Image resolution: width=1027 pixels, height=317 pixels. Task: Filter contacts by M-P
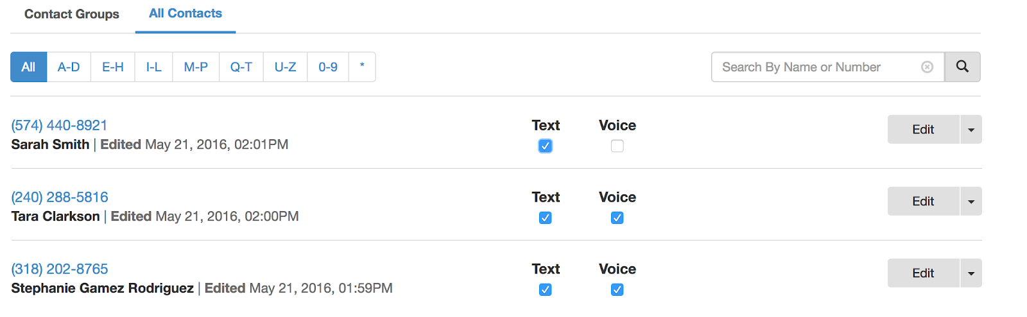196,67
